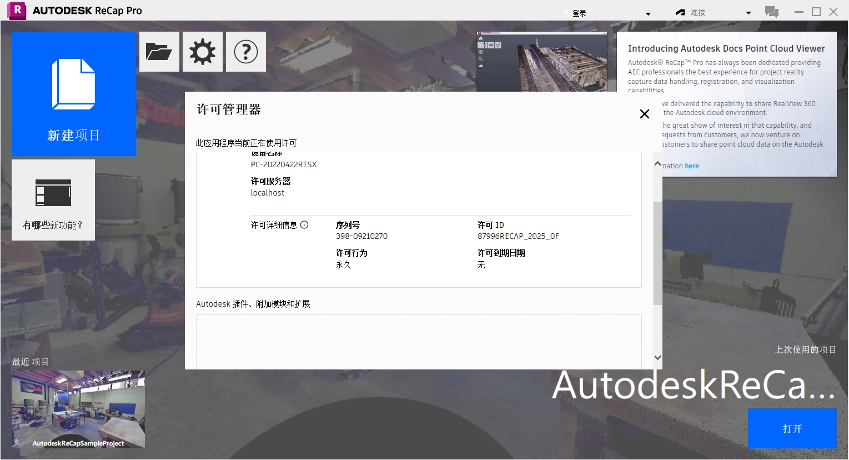Expand the 登录 sign-in dropdown
This screenshot has width=849, height=460.
coord(648,13)
